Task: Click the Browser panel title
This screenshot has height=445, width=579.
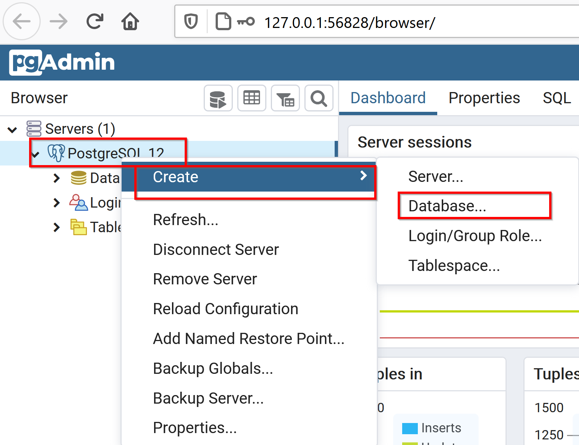Action: click(39, 98)
